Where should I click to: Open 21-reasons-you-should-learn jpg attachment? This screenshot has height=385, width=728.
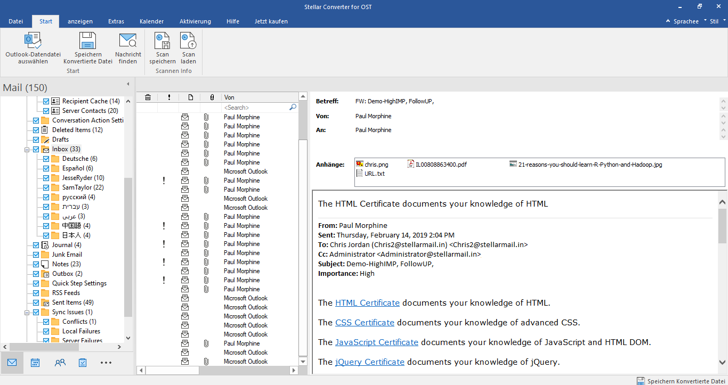click(x=585, y=165)
